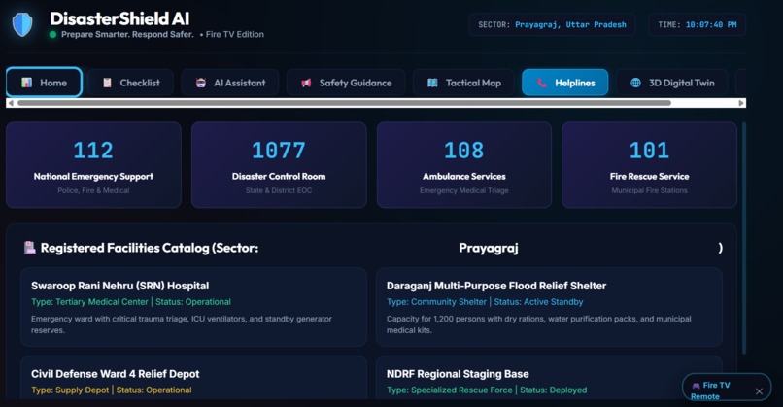Click the Registered Facilities Catalog hospital icon
Screen dimensions: 783x407
30,247
